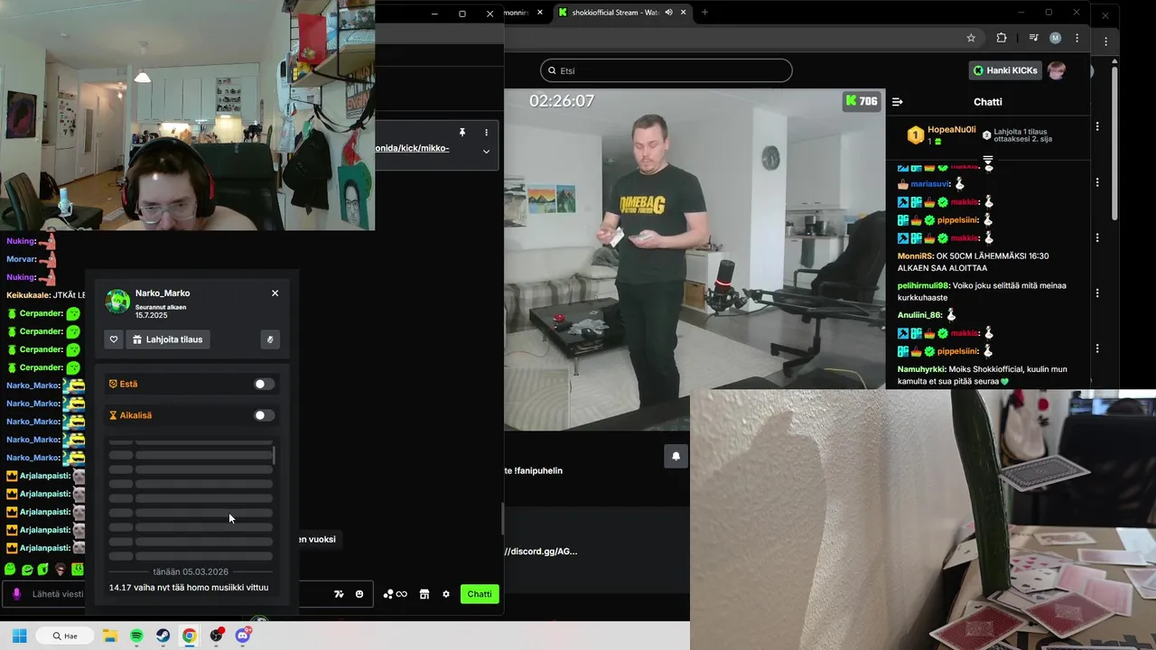The width and height of the screenshot is (1156, 650).
Task: Toggle the Estä ban switch
Action: [x=264, y=384]
